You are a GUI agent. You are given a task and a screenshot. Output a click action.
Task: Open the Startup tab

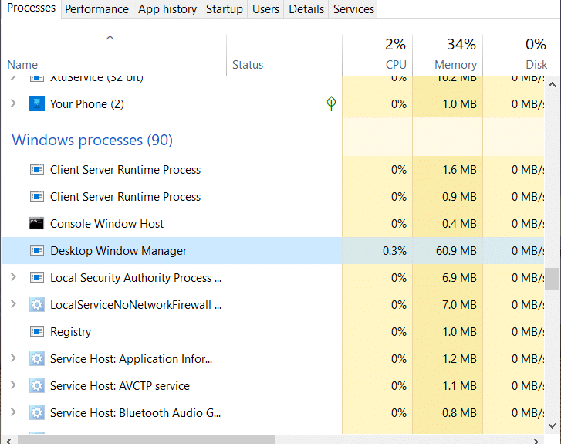[x=224, y=9]
